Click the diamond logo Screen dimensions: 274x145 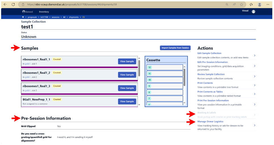click(x=28, y=12)
